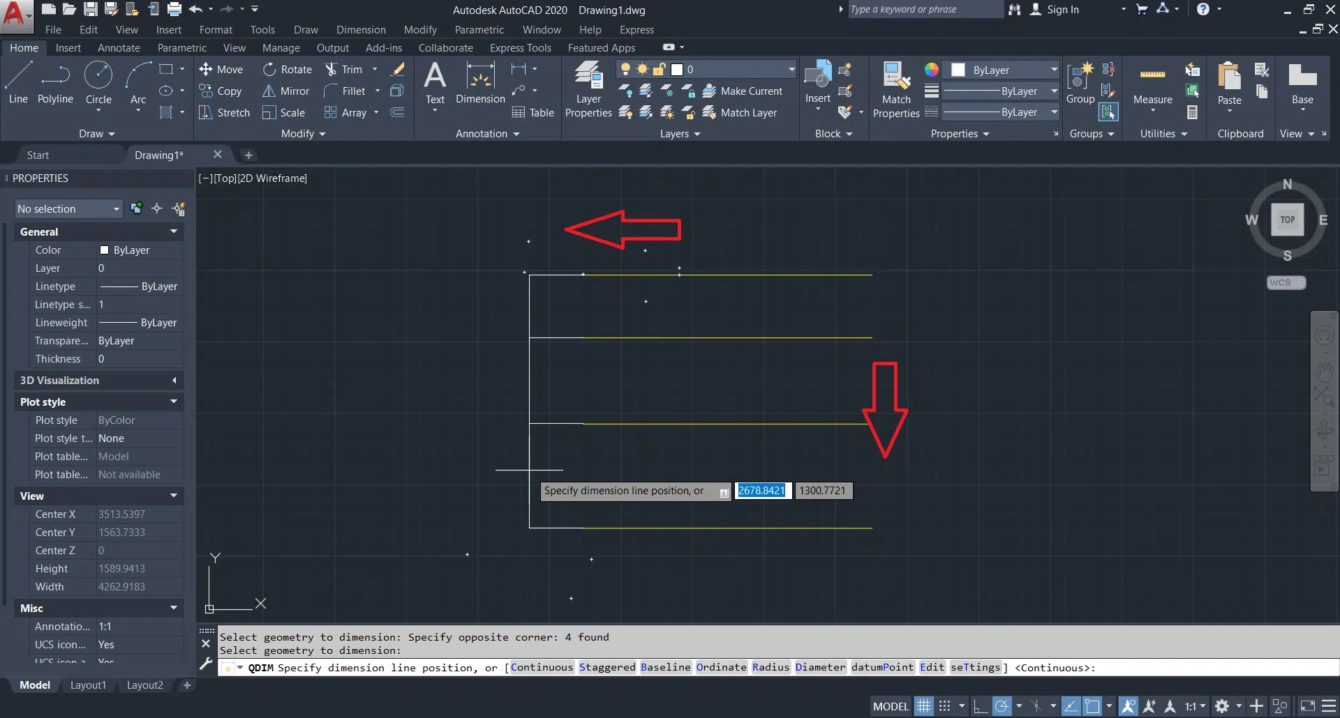This screenshot has width=1340, height=718.
Task: Open the No selection dropdown
Action: 68,209
